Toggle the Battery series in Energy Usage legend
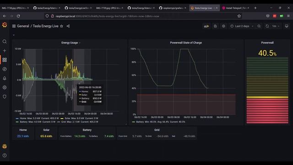 24,122
